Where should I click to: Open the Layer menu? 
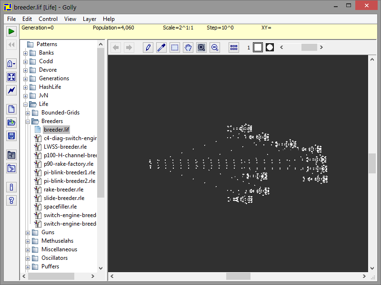click(90, 19)
